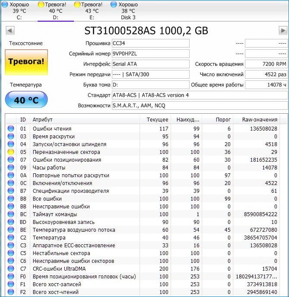Click the blue status icon for Ошибки чтения
This screenshot has width=289, height=297.
(11, 129)
